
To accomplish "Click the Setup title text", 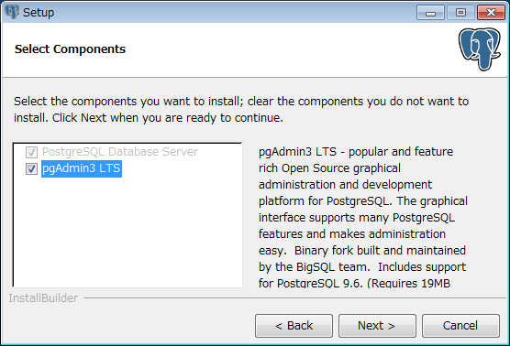I will 39,13.
